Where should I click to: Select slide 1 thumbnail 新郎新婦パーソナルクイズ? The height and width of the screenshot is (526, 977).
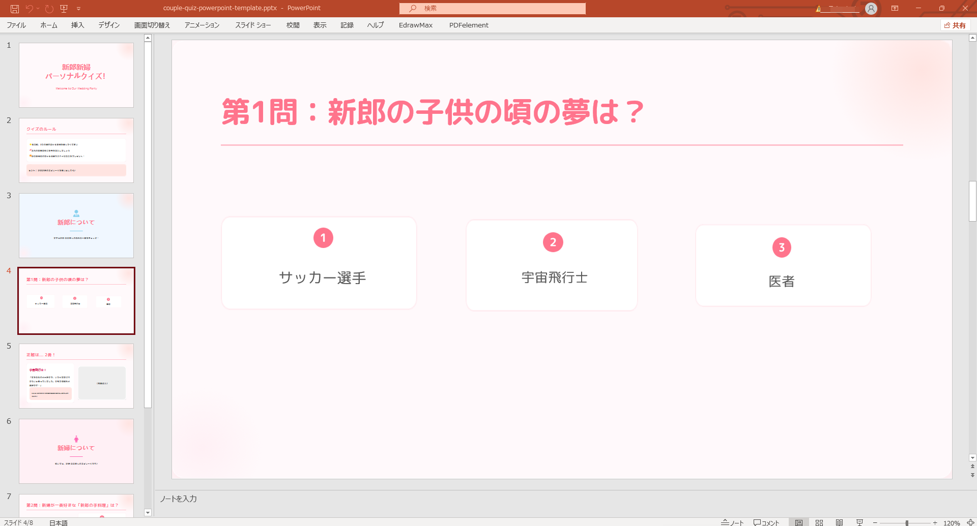coord(76,75)
